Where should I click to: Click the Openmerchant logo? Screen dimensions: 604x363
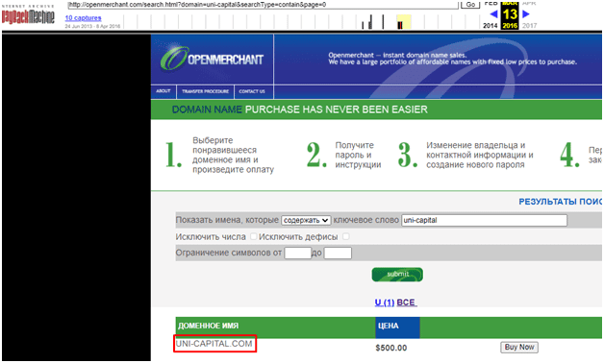[x=212, y=60]
